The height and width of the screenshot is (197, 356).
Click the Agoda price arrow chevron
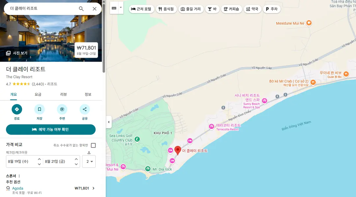pyautogui.click(x=93, y=188)
